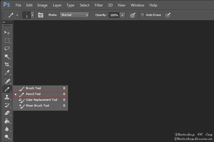Toggle pressure for opacity button
The image size is (214, 142).
[133, 15]
